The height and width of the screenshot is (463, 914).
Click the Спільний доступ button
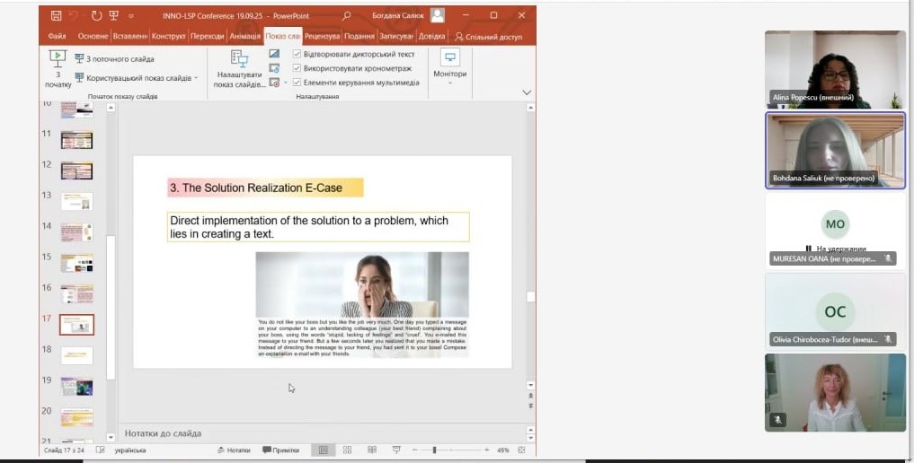pos(488,37)
